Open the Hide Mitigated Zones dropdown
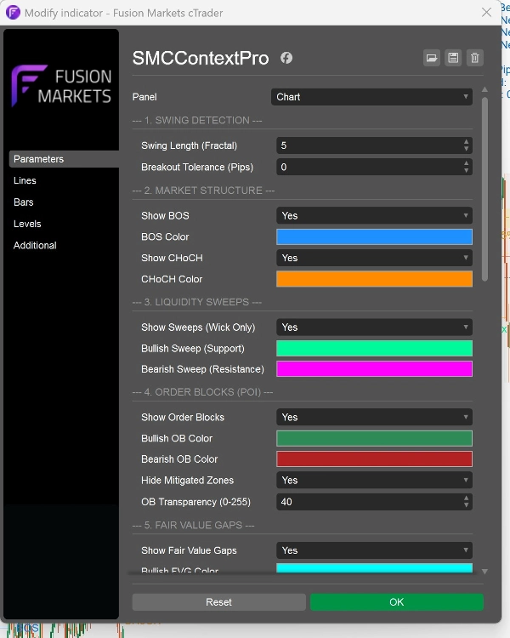The image size is (510, 638). click(374, 480)
